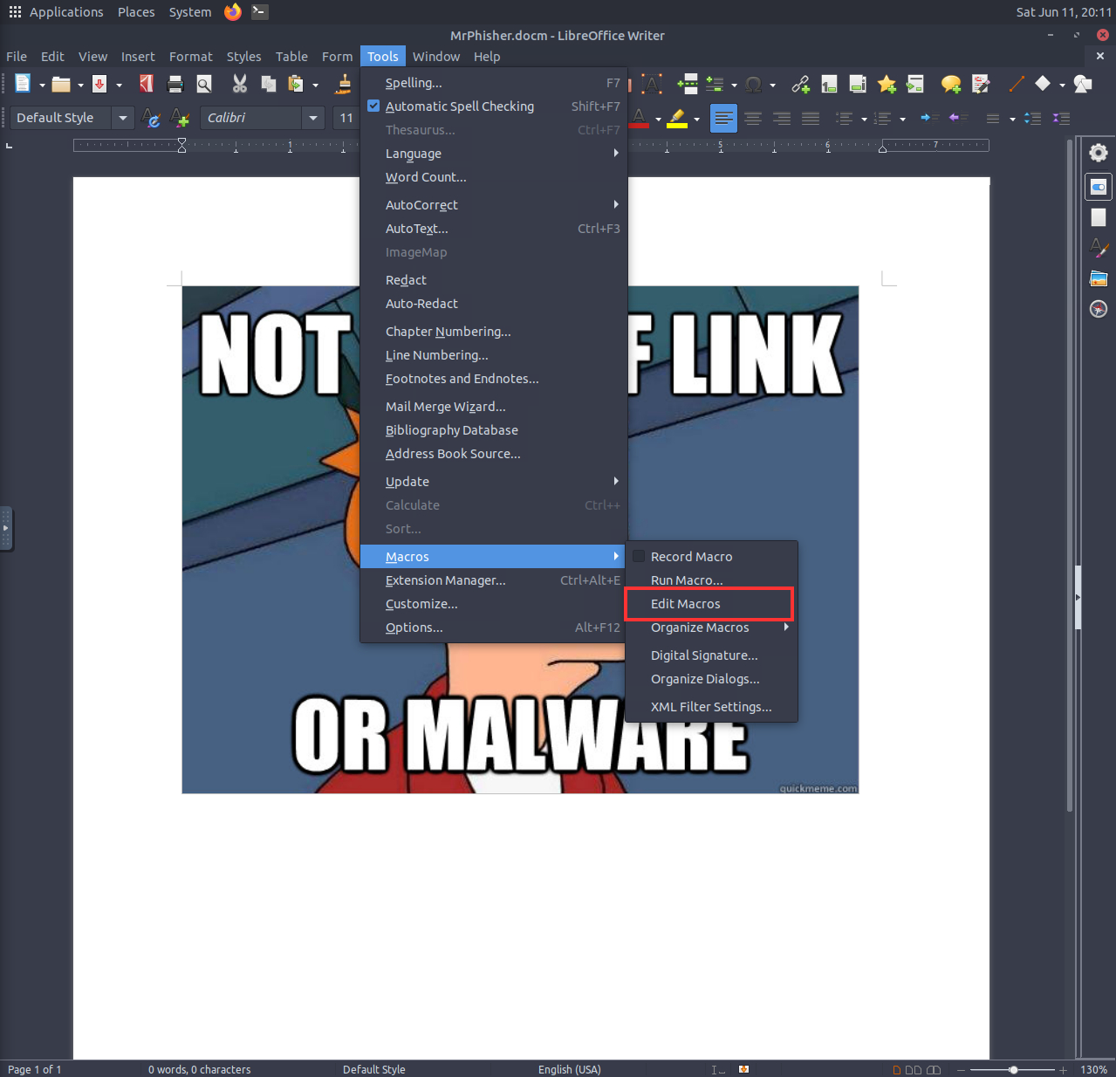The width and height of the screenshot is (1116, 1077).
Task: Open the sidebar Gallery deck
Action: [1099, 278]
